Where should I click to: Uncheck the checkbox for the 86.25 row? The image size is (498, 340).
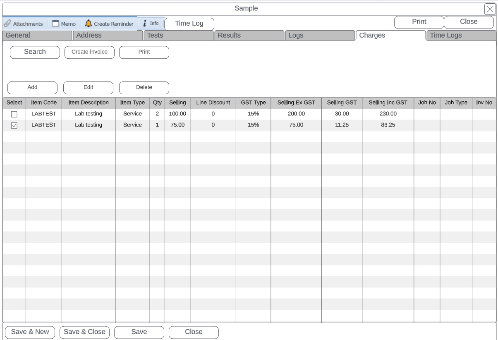(x=14, y=125)
